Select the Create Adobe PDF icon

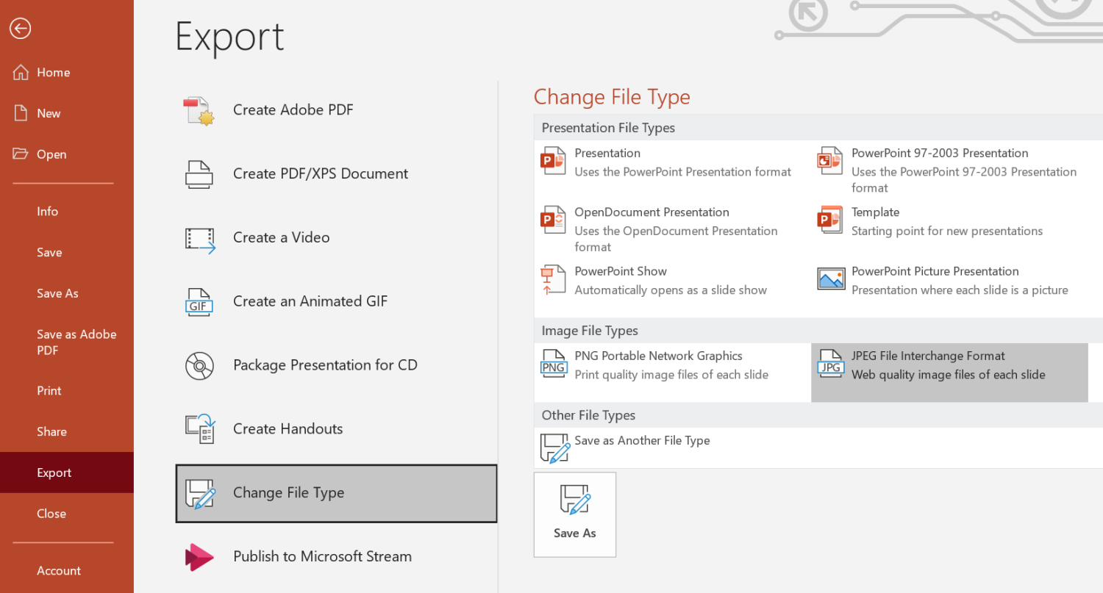(199, 110)
